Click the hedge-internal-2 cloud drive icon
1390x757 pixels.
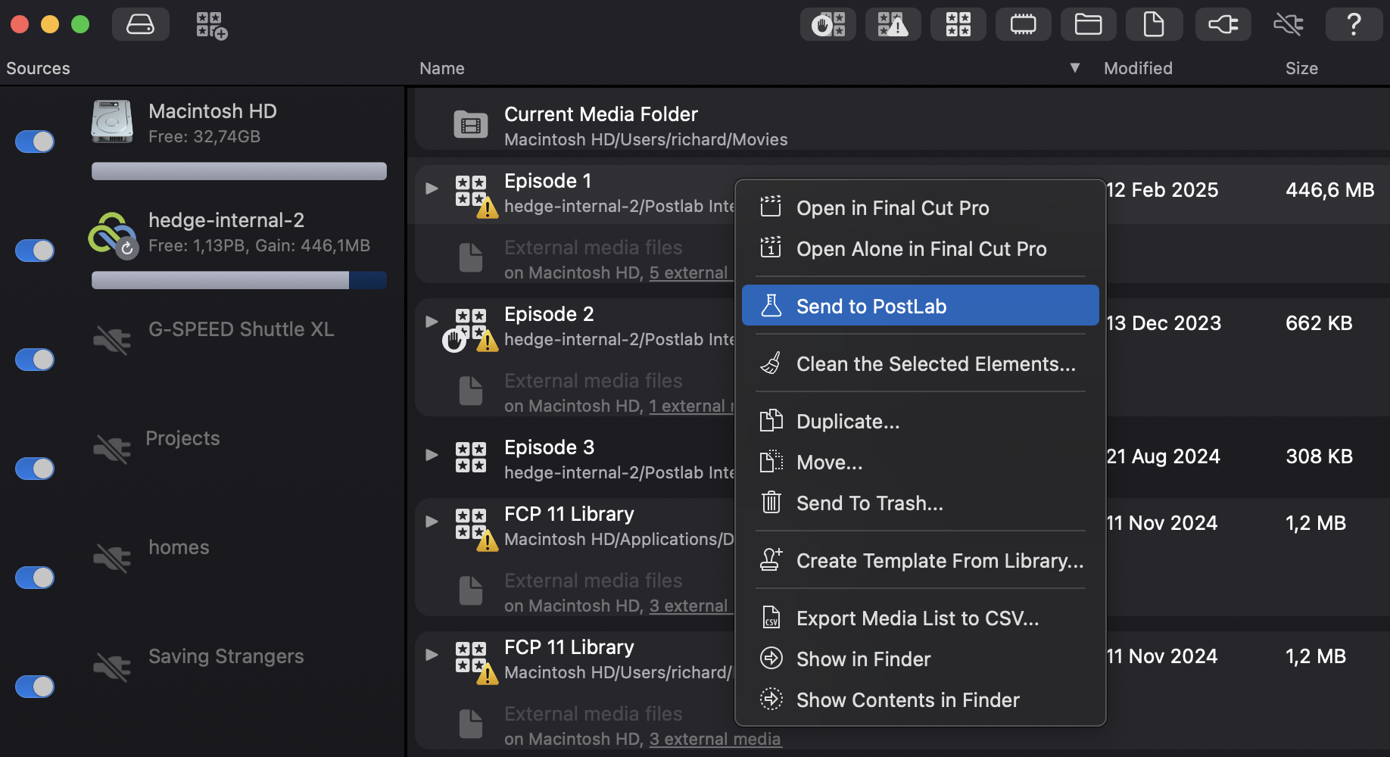click(113, 235)
